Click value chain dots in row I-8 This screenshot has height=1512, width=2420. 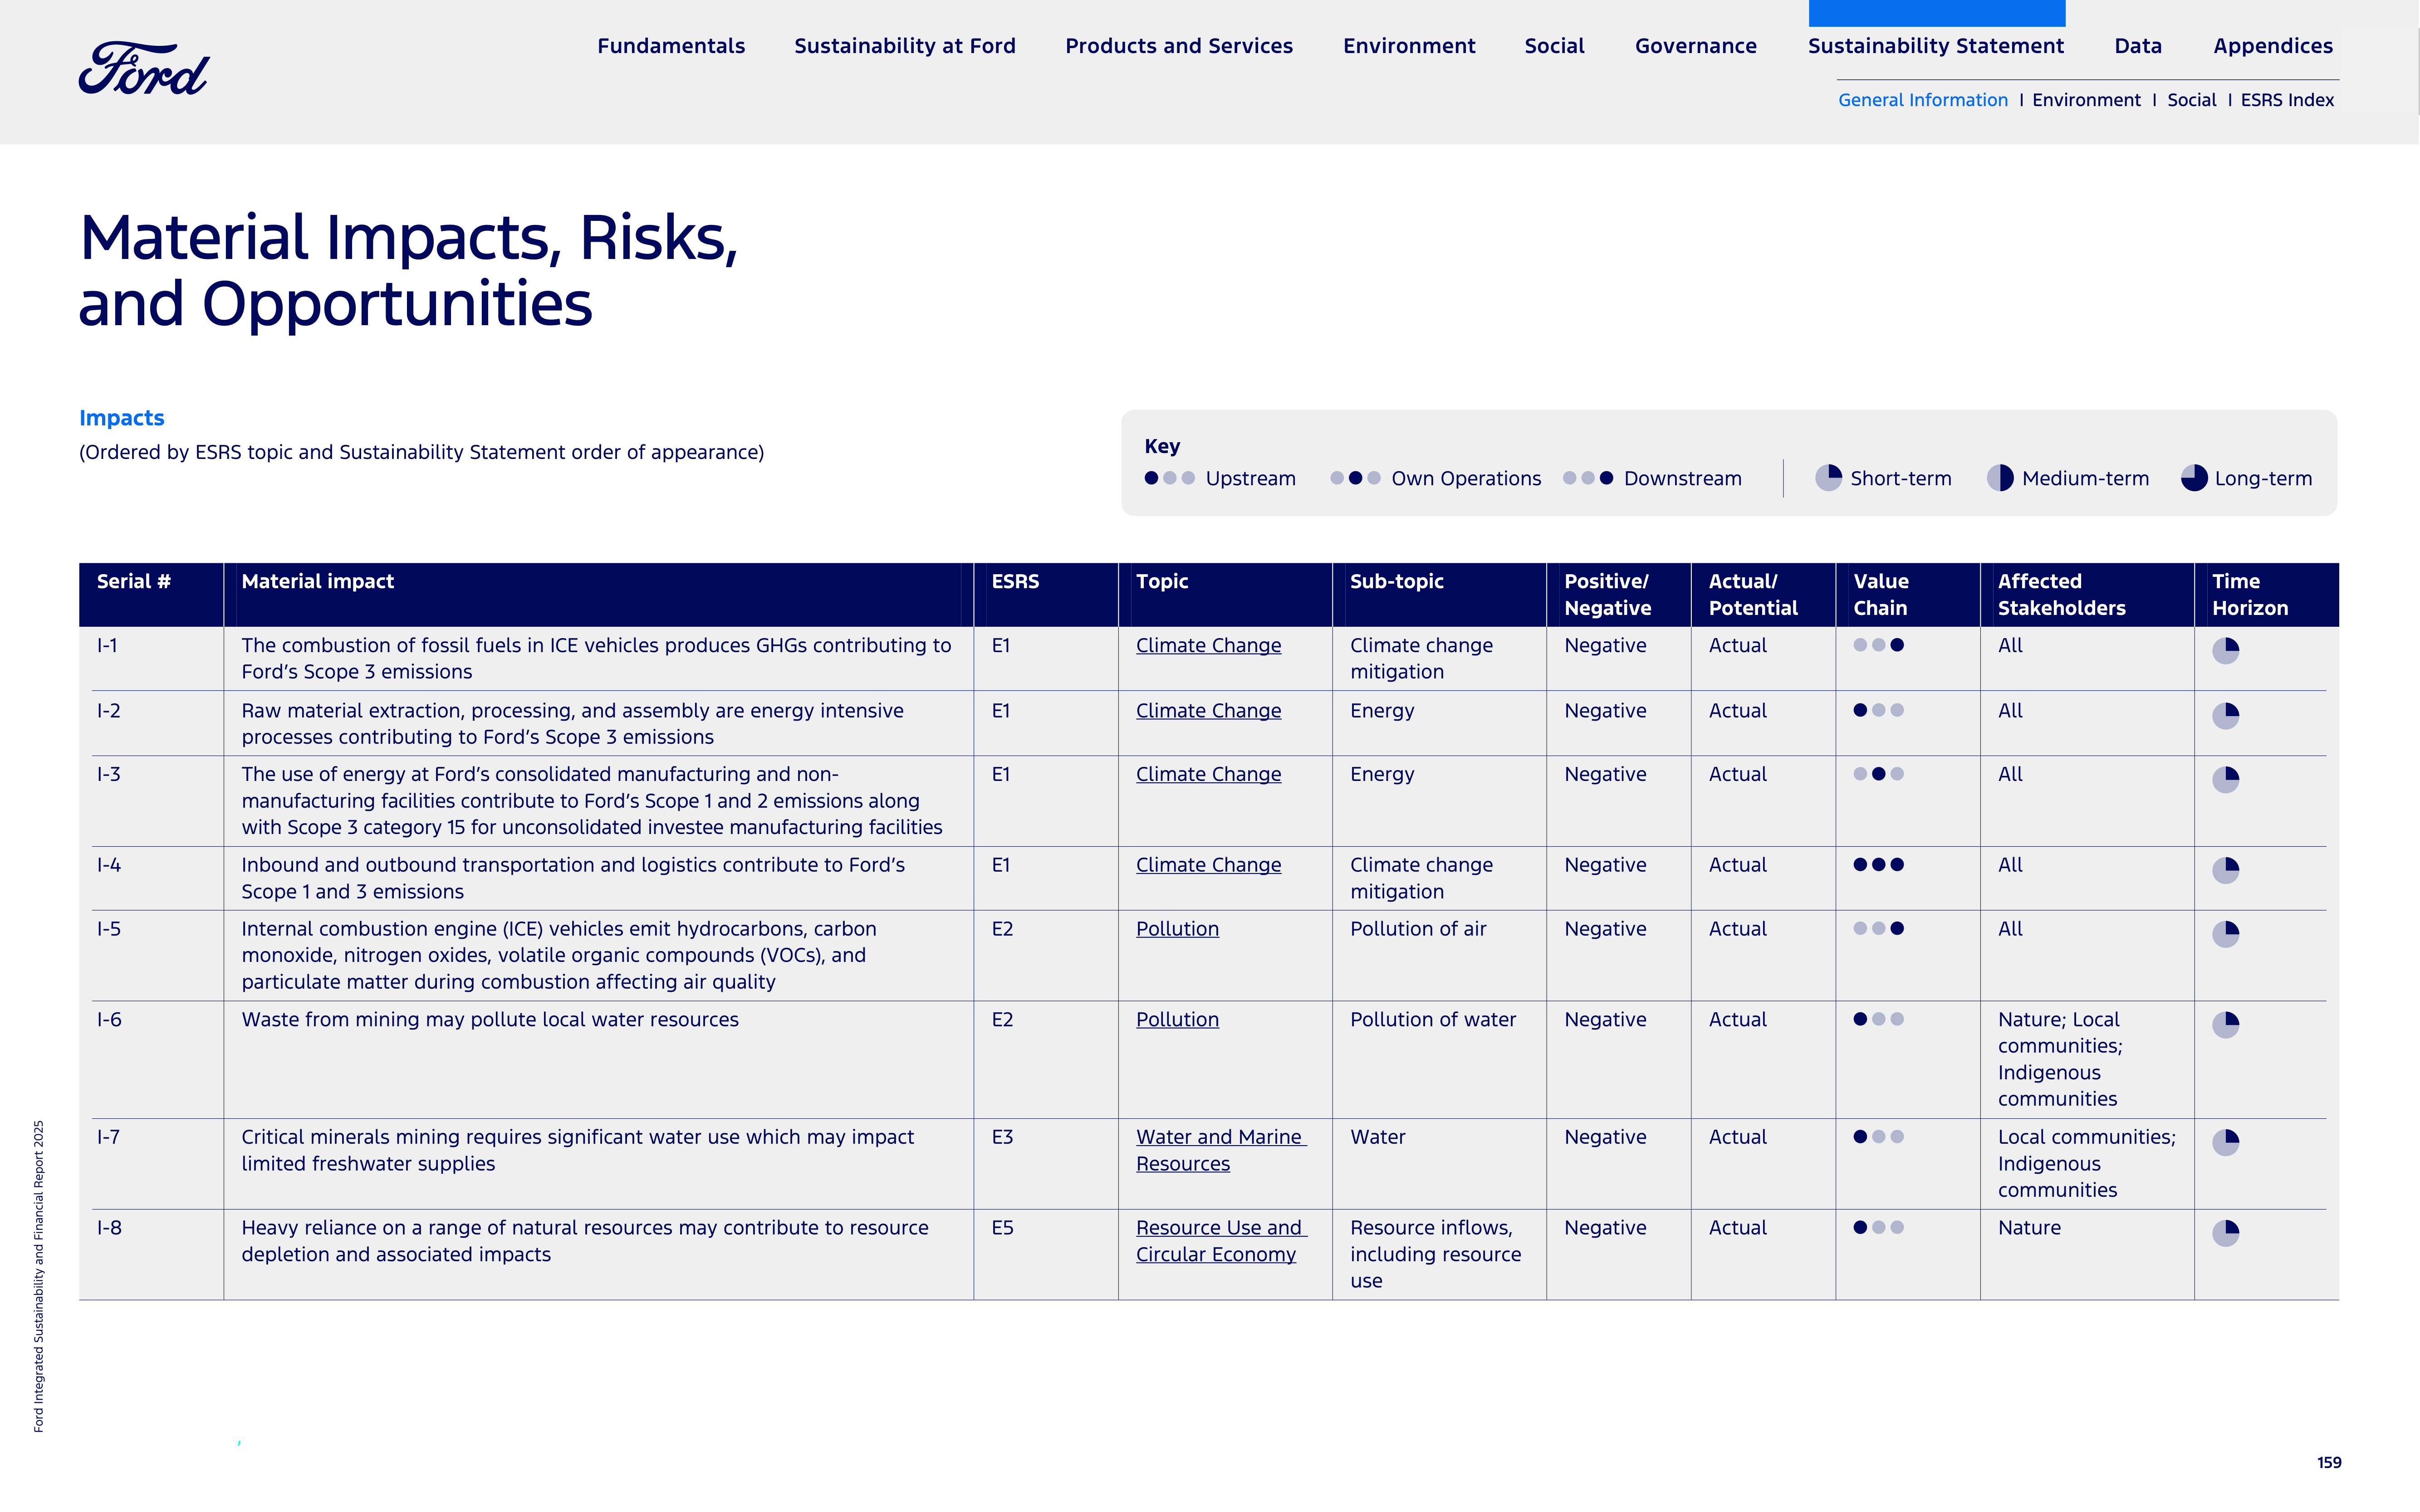(1879, 1227)
